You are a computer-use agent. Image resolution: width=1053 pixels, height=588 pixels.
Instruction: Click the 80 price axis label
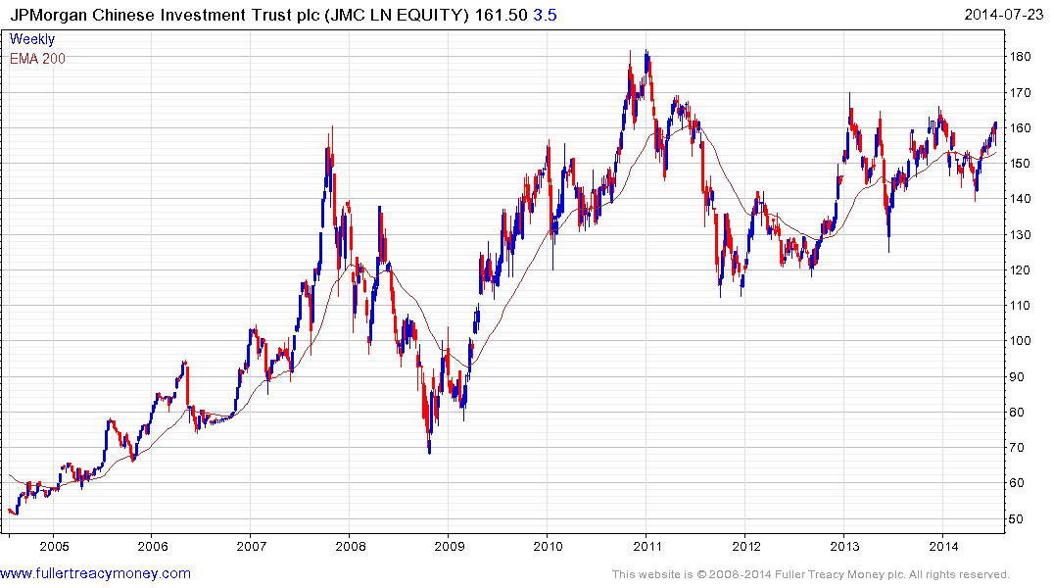(1017, 413)
